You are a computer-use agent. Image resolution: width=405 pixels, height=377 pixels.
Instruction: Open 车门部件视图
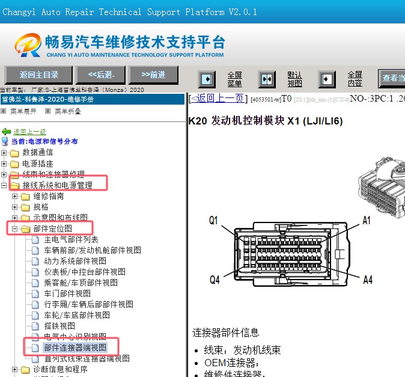[x=67, y=294]
